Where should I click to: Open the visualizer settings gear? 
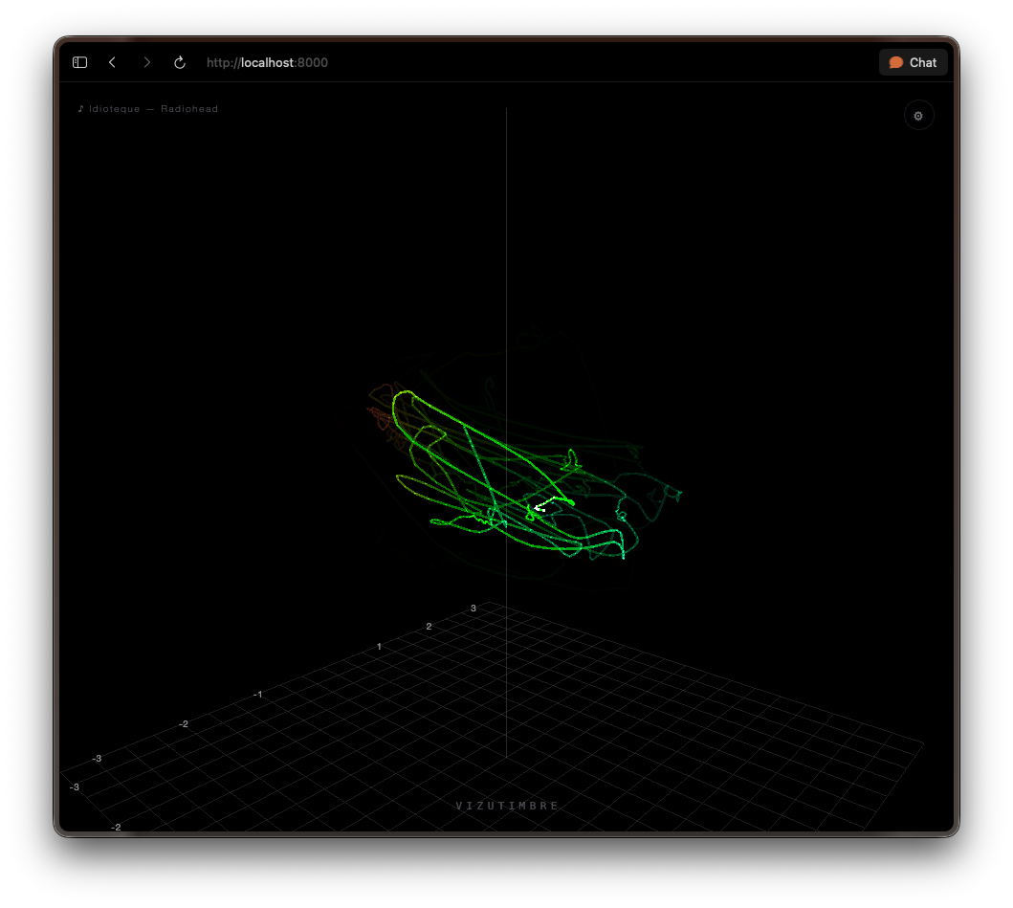pyautogui.click(x=918, y=116)
